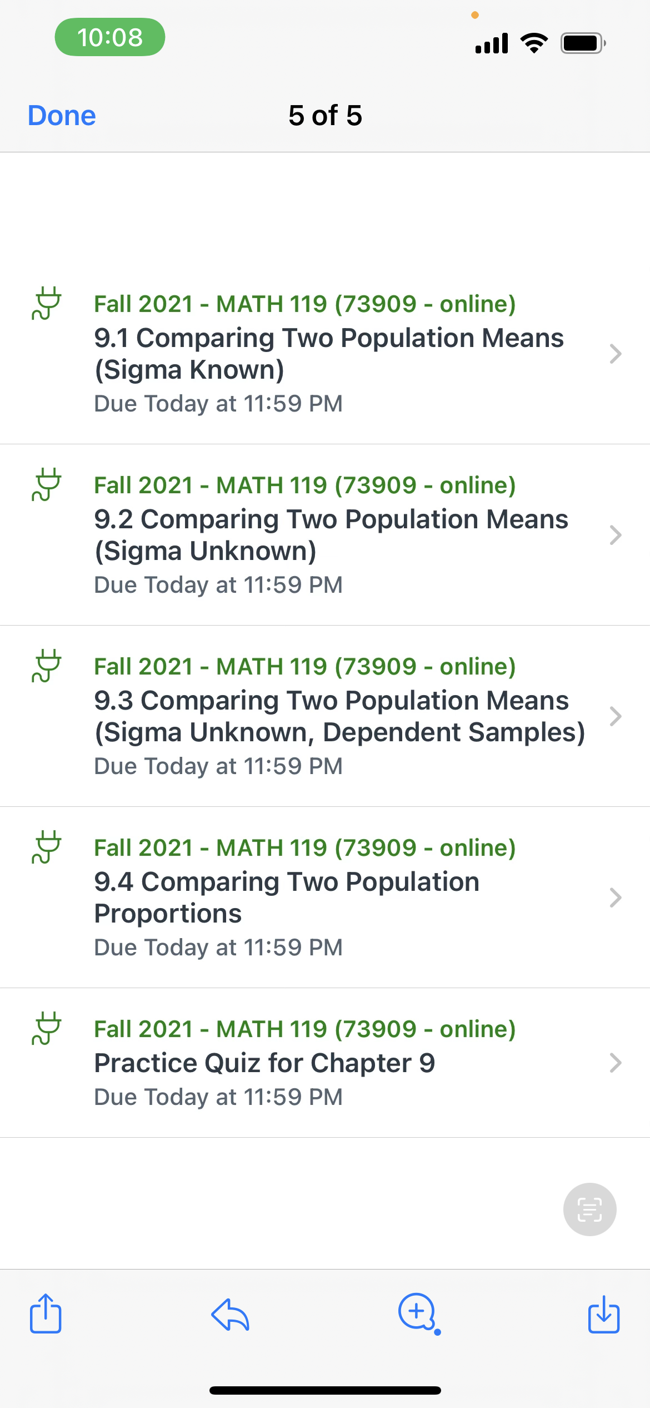Tap the plug icon beside Practice Quiz

point(47,1028)
